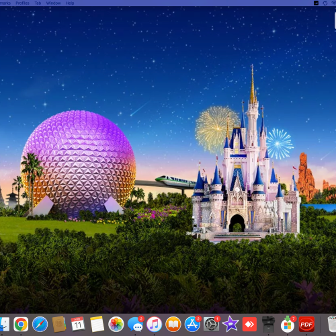Open the App Store from the dock
The height and width of the screenshot is (336, 336).
(192, 324)
